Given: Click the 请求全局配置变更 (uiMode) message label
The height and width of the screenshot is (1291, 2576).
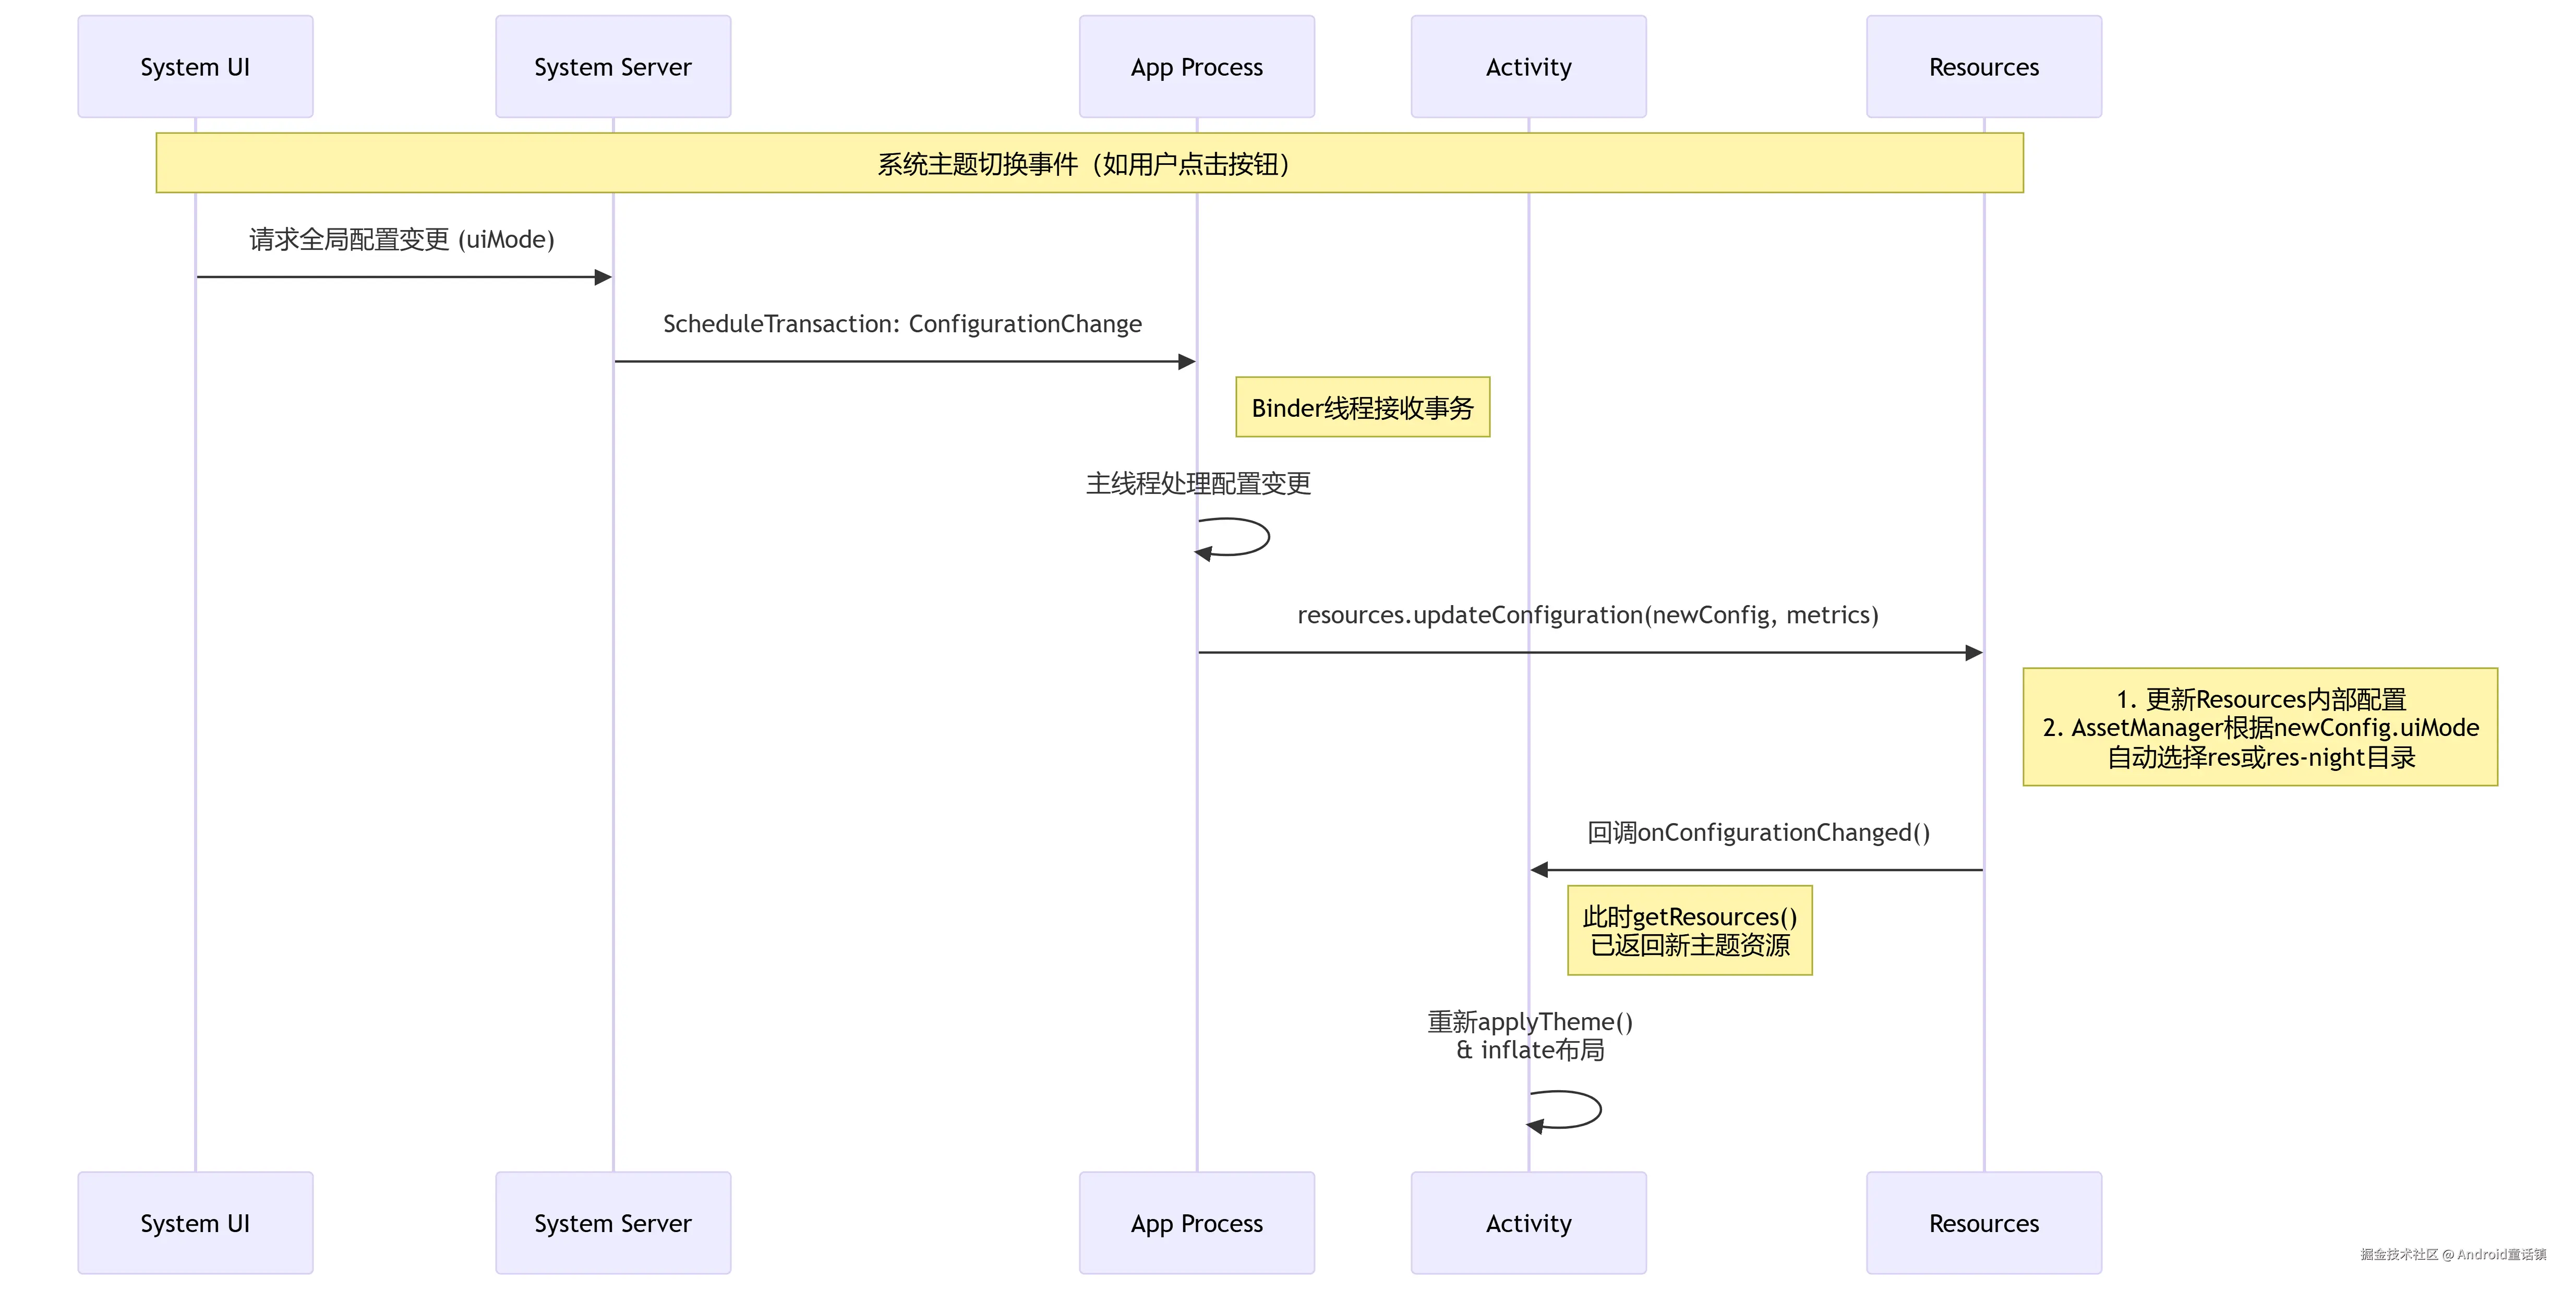Looking at the screenshot, I should coord(402,240).
